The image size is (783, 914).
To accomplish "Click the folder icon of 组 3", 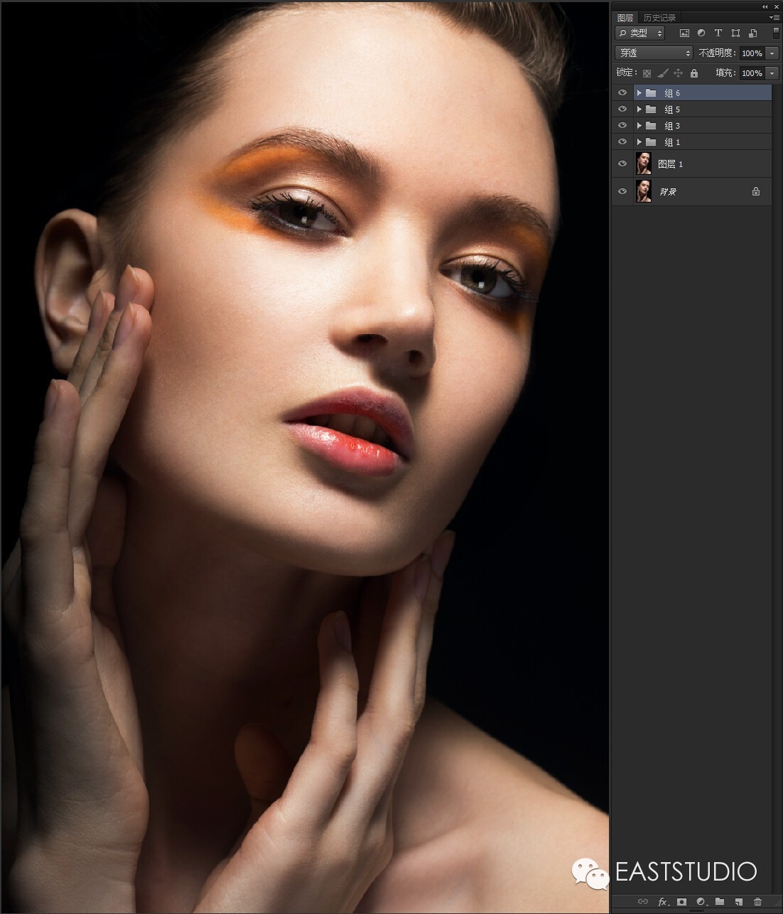I will [x=651, y=125].
